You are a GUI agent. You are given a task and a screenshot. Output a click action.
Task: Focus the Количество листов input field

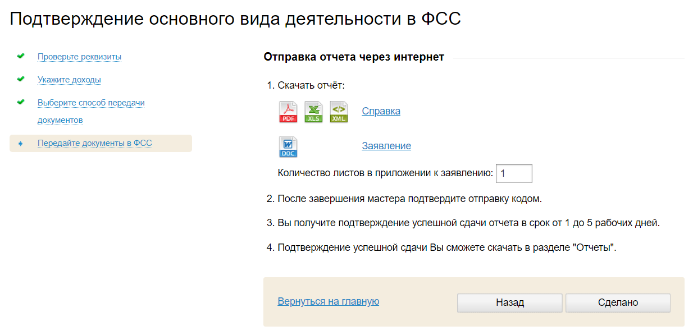(x=514, y=173)
